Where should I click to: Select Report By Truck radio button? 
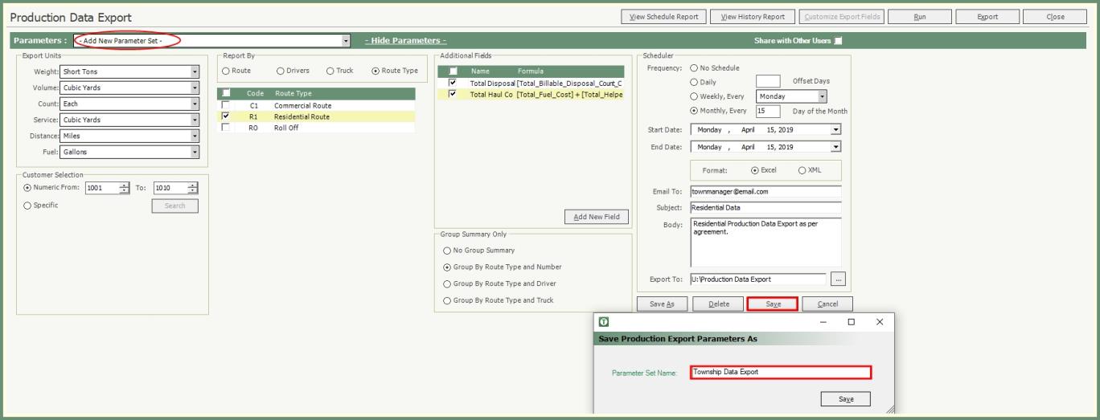(330, 71)
